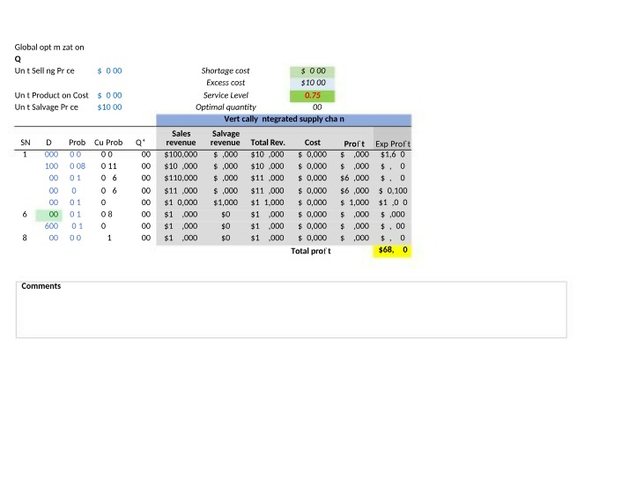This screenshot has width=629, height=486.
Task: Select the Exp Profit '$ 0,100' cell
Action: [393, 191]
